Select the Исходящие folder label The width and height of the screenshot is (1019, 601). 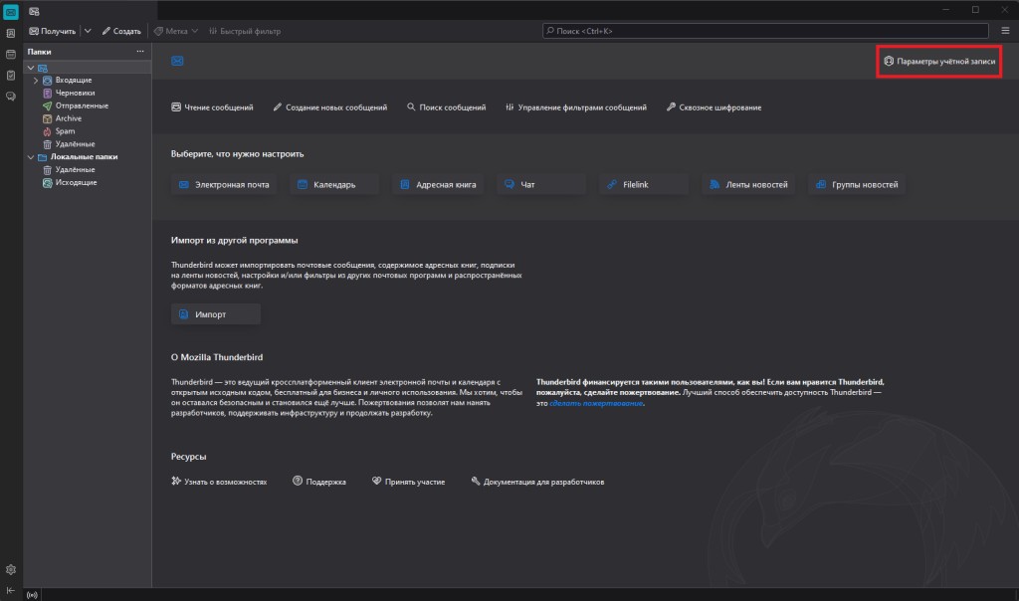(76, 182)
